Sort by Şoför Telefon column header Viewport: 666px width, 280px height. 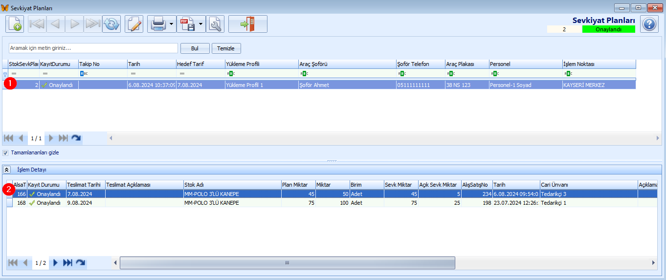tap(421, 64)
